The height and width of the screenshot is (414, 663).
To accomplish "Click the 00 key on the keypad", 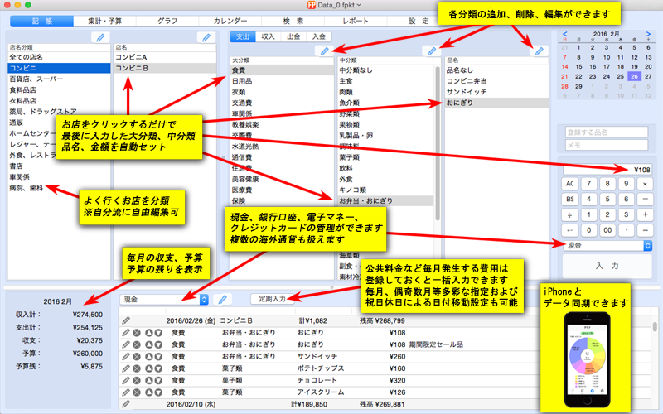I will point(607,230).
